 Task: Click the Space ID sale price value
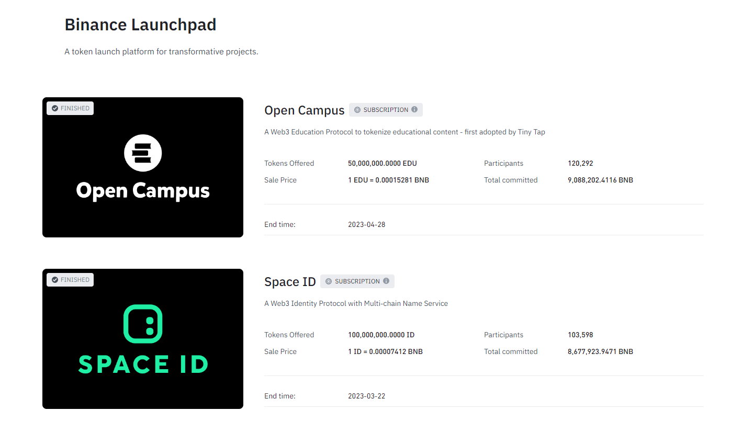[385, 351]
